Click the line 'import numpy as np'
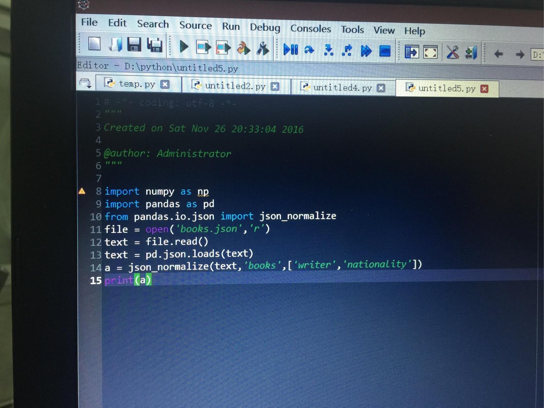Viewport: 544px width, 408px height. coord(157,191)
